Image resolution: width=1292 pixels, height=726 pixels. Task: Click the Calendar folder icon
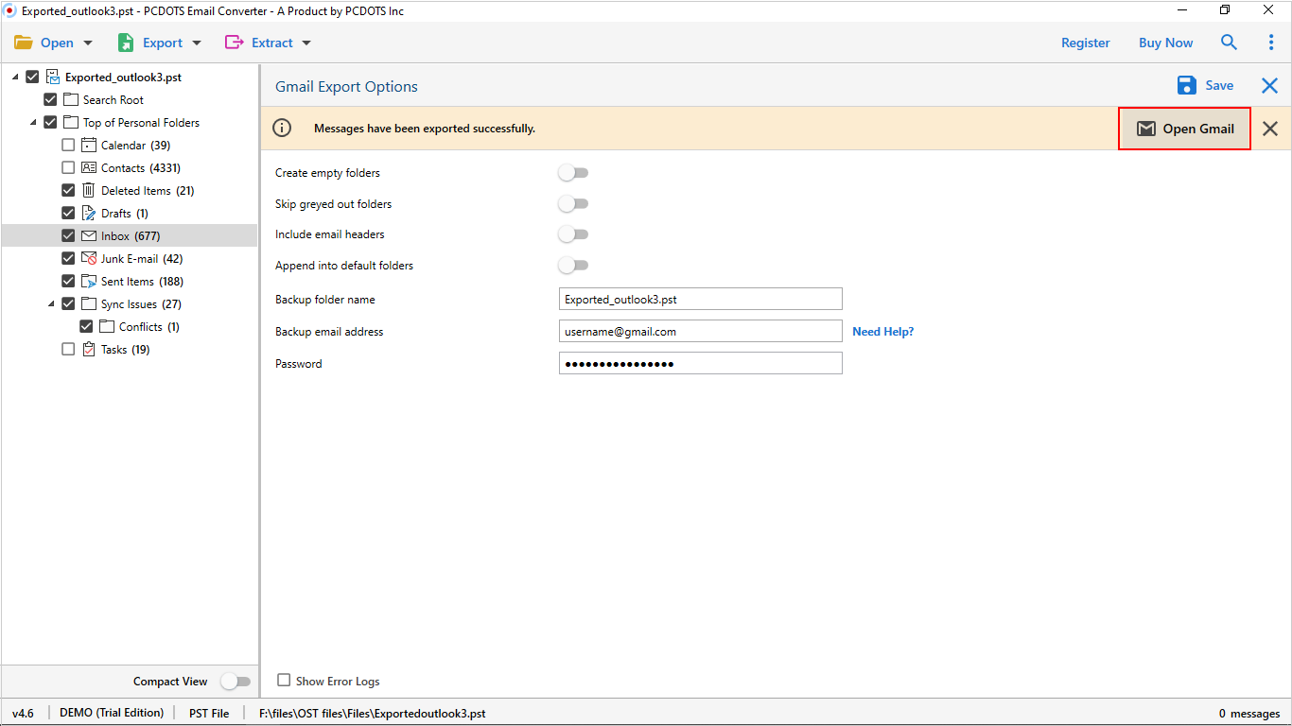[x=89, y=145]
